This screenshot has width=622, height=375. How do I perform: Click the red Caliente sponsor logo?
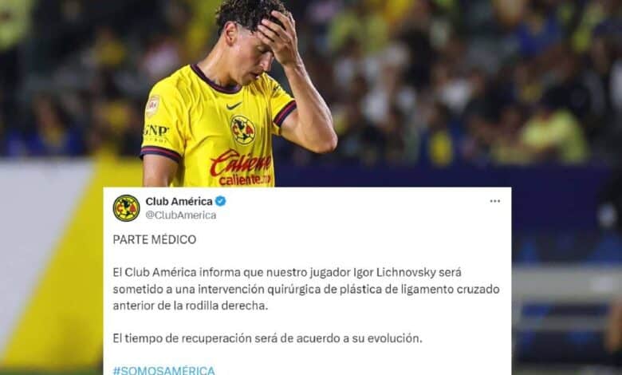(241, 163)
